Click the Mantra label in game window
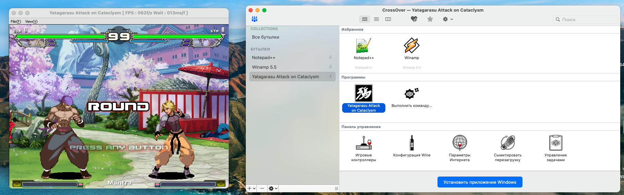Image resolution: width=624 pixels, height=195 pixels. (120, 183)
